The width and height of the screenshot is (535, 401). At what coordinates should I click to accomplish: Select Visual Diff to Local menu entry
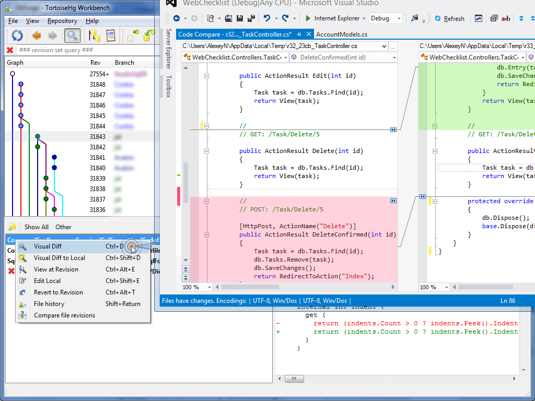(x=60, y=258)
